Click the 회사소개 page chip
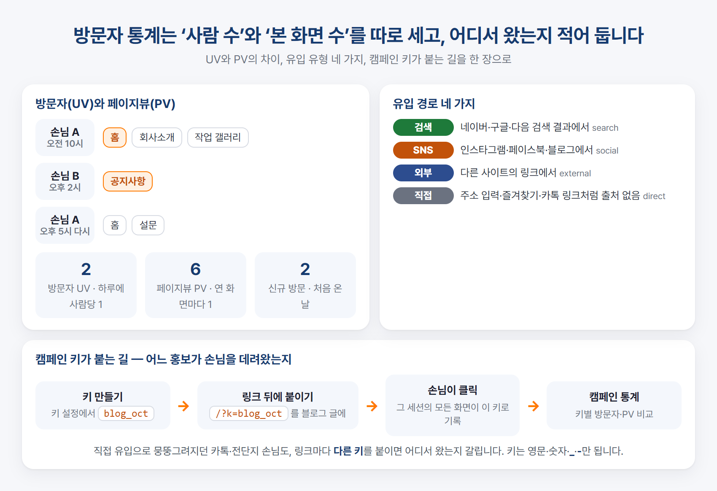The height and width of the screenshot is (491, 717). (157, 138)
